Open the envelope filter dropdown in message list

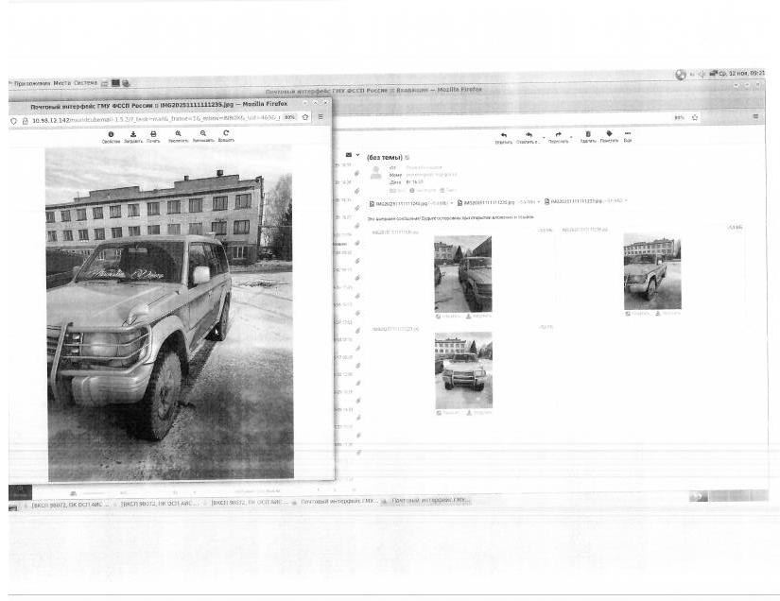pyautogui.click(x=356, y=155)
